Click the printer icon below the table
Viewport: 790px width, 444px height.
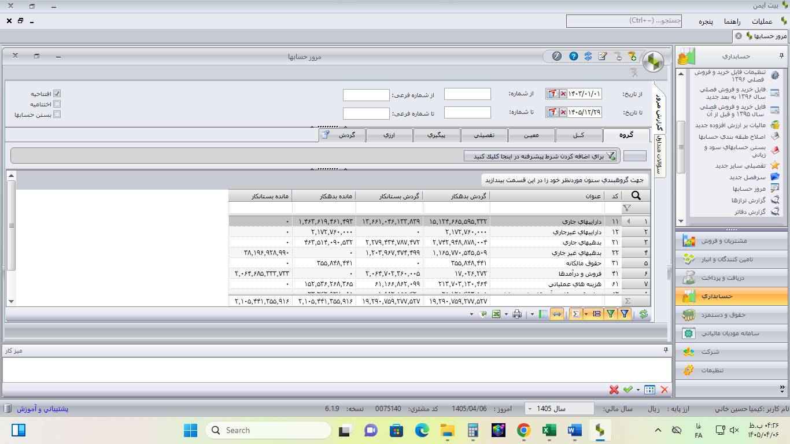click(x=517, y=314)
